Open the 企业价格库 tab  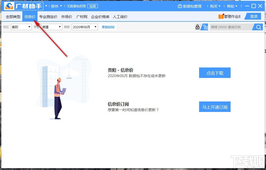pos(100,16)
